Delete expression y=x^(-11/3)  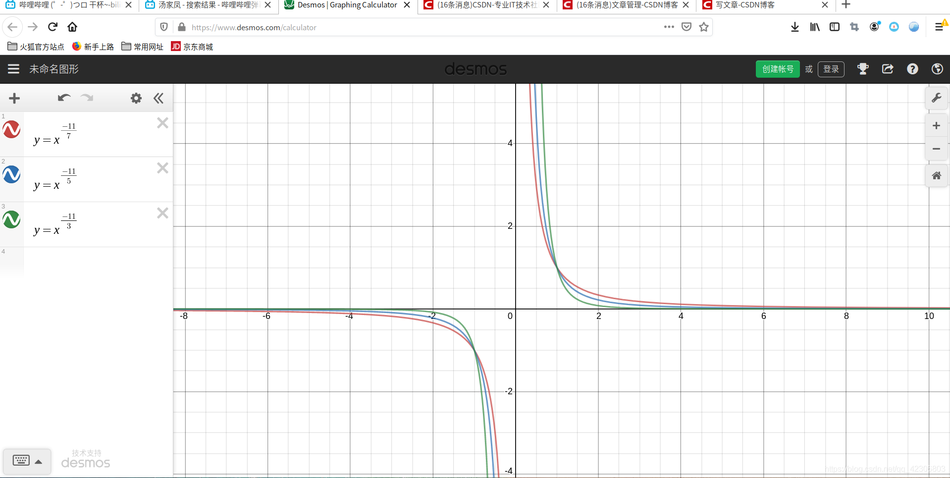162,213
